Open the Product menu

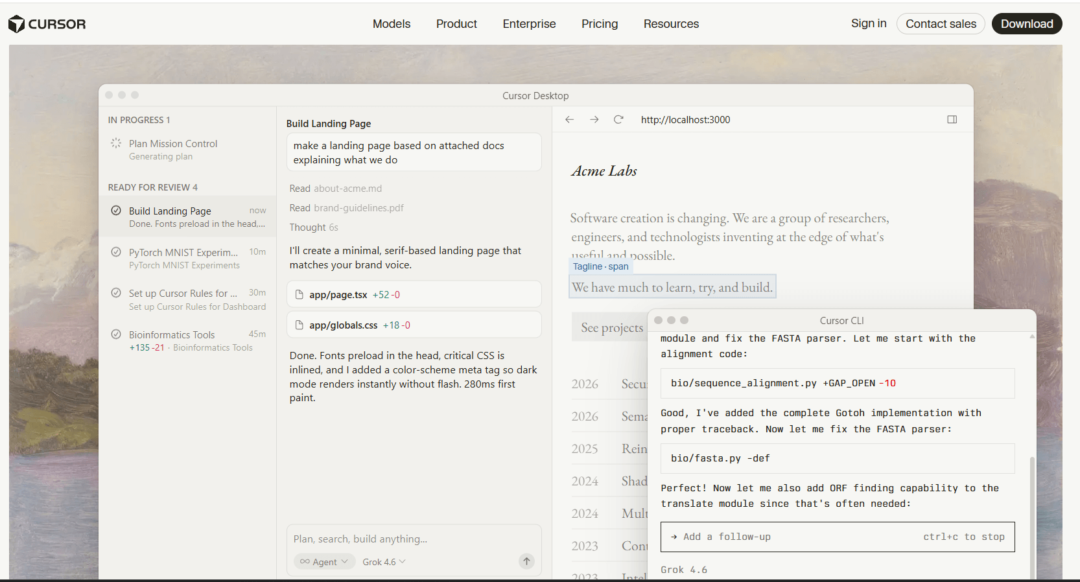456,24
